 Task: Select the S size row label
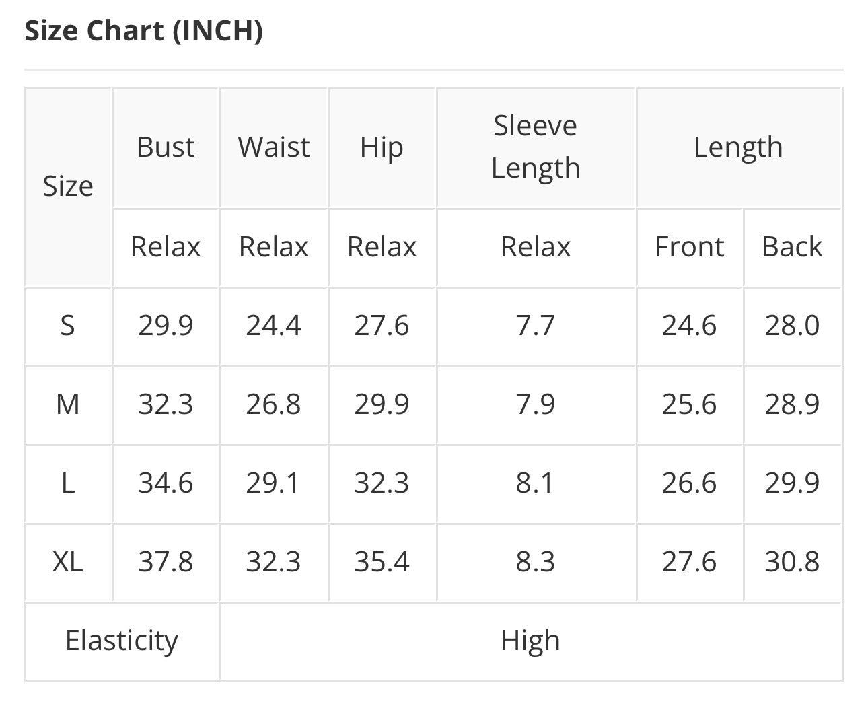pos(68,326)
